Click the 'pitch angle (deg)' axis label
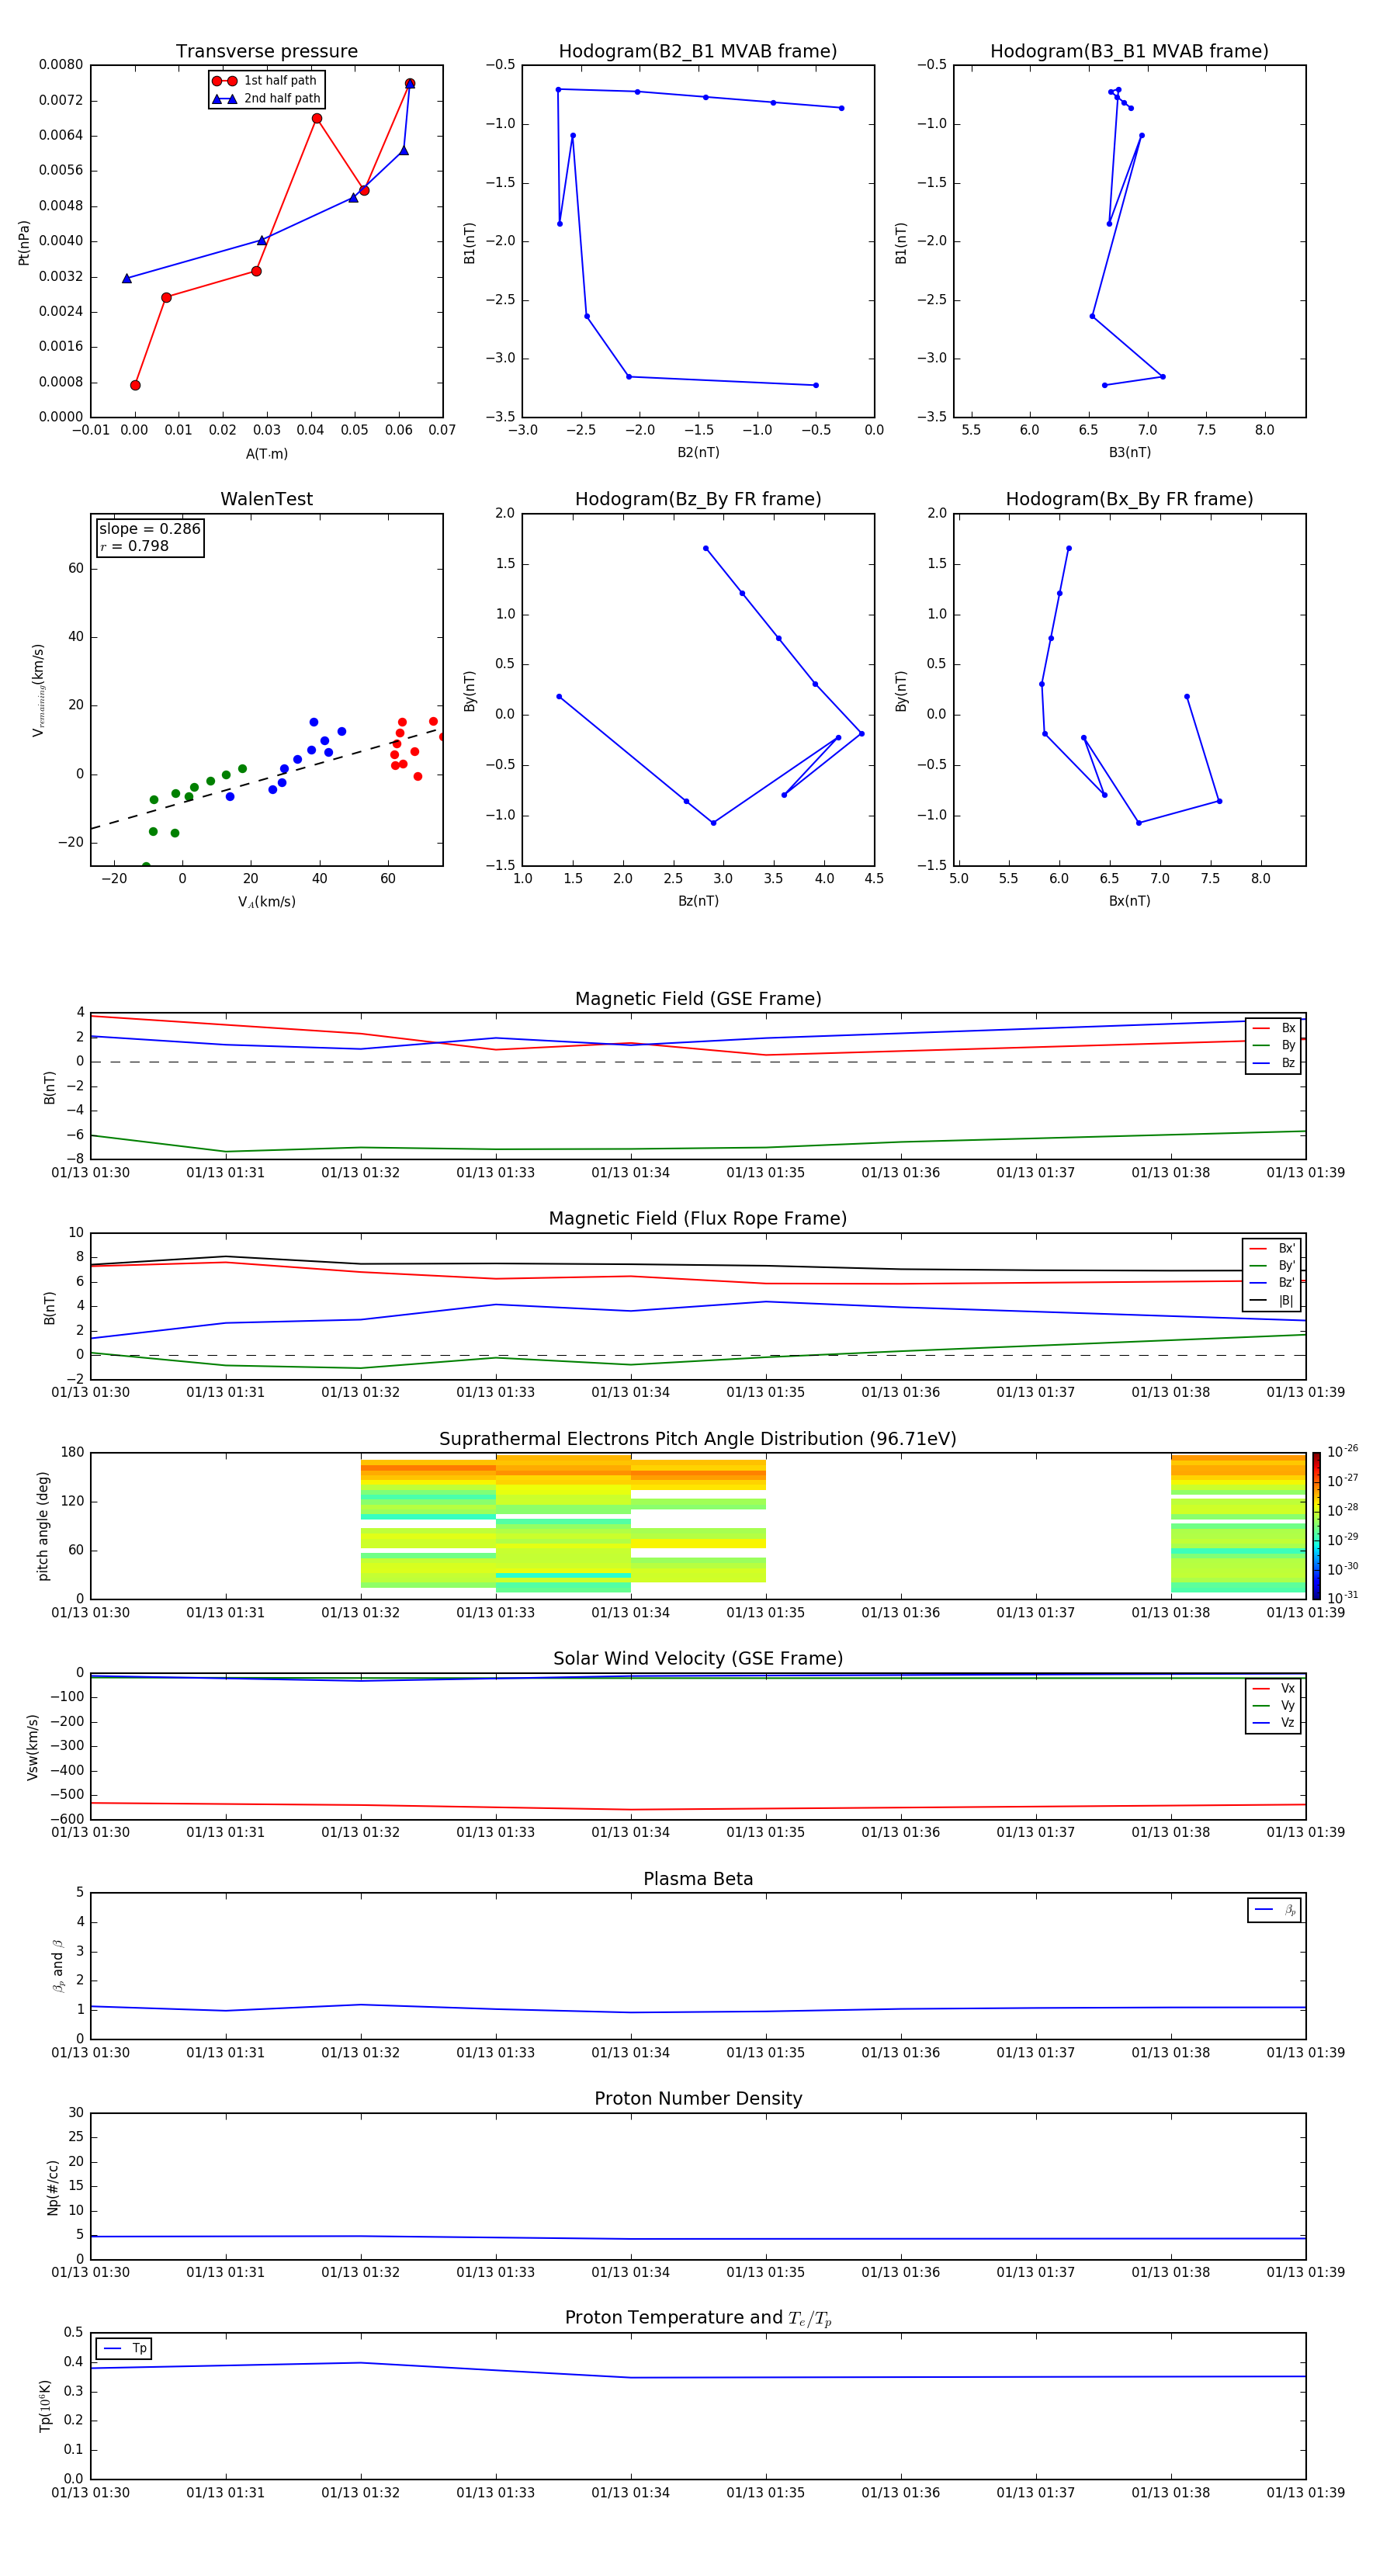This screenshot has width=1397, height=2561. pos(43,1526)
